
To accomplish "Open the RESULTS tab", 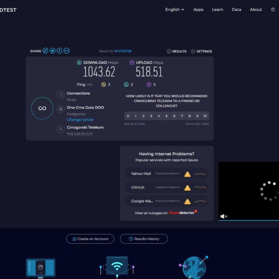I will tap(177, 52).
